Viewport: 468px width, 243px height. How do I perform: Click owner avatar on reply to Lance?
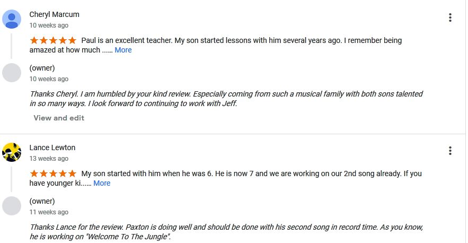click(x=12, y=206)
